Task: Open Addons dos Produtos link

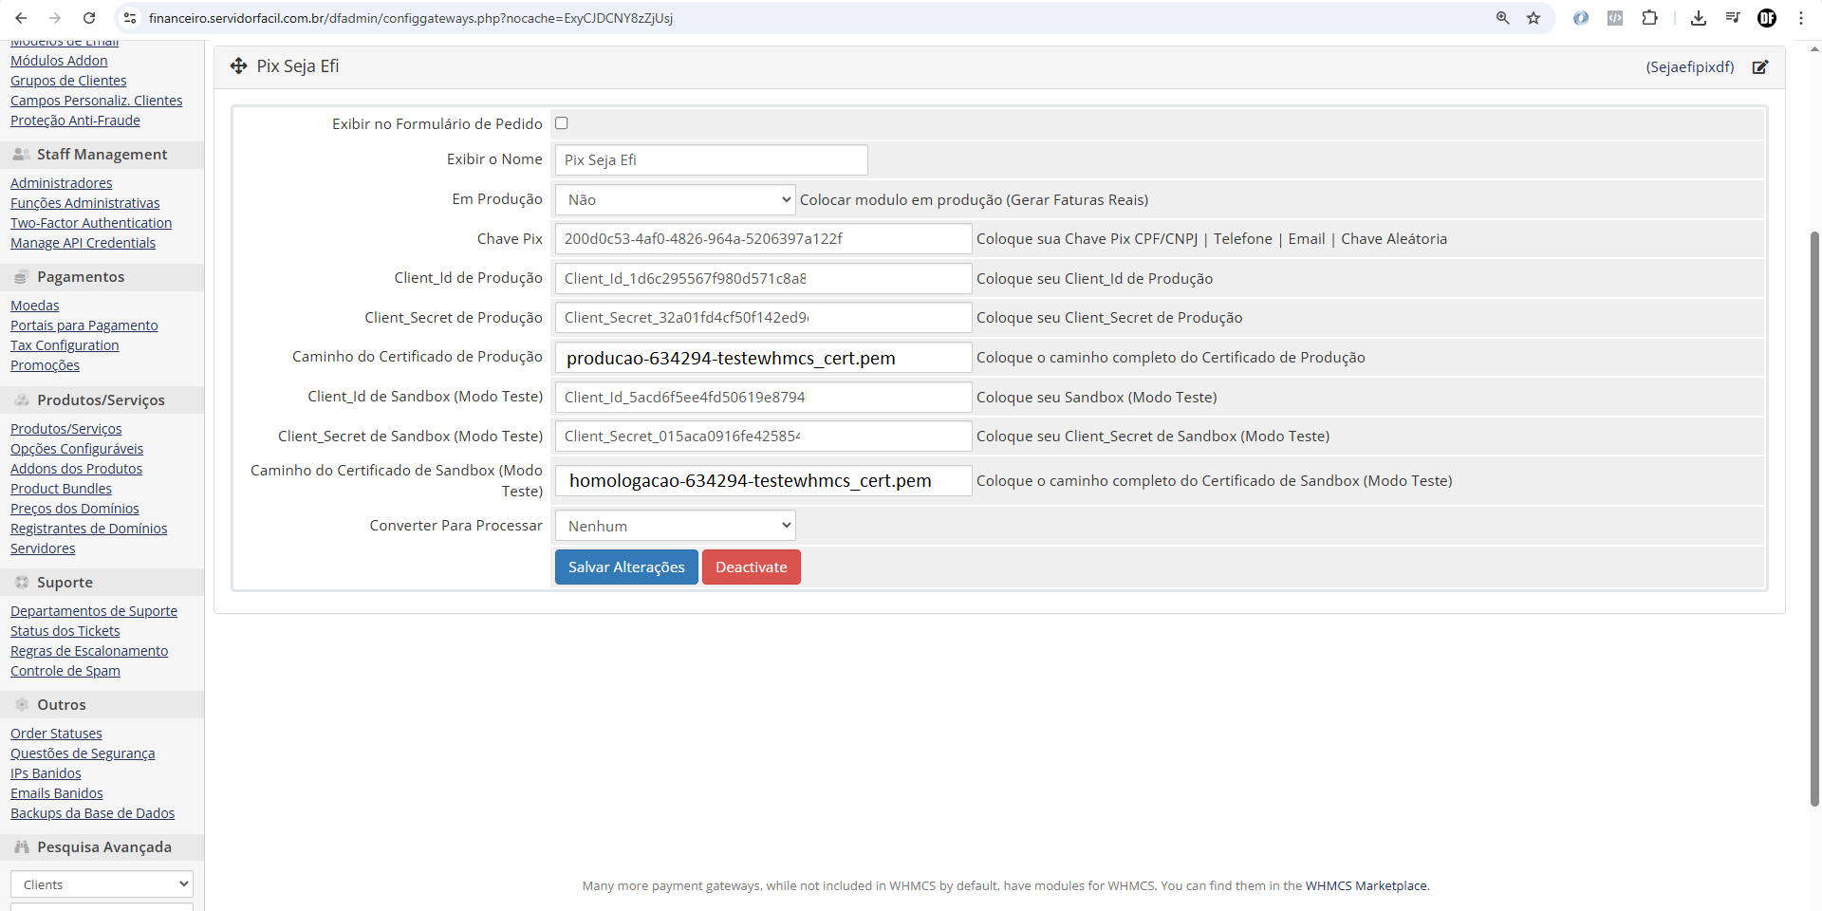Action: click(77, 469)
